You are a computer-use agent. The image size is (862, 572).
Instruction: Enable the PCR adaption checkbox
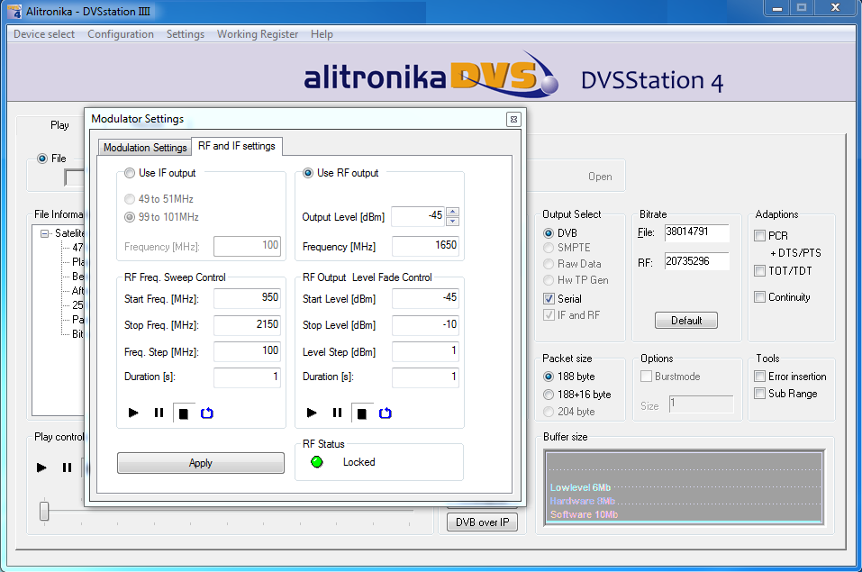click(759, 236)
